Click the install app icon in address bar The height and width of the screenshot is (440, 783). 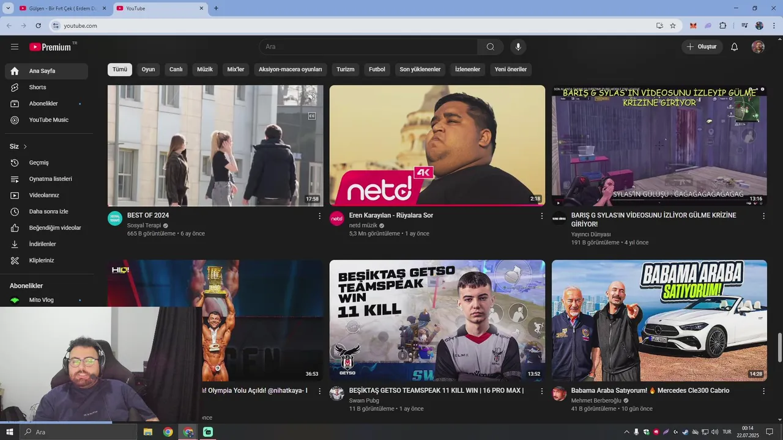[x=659, y=26]
